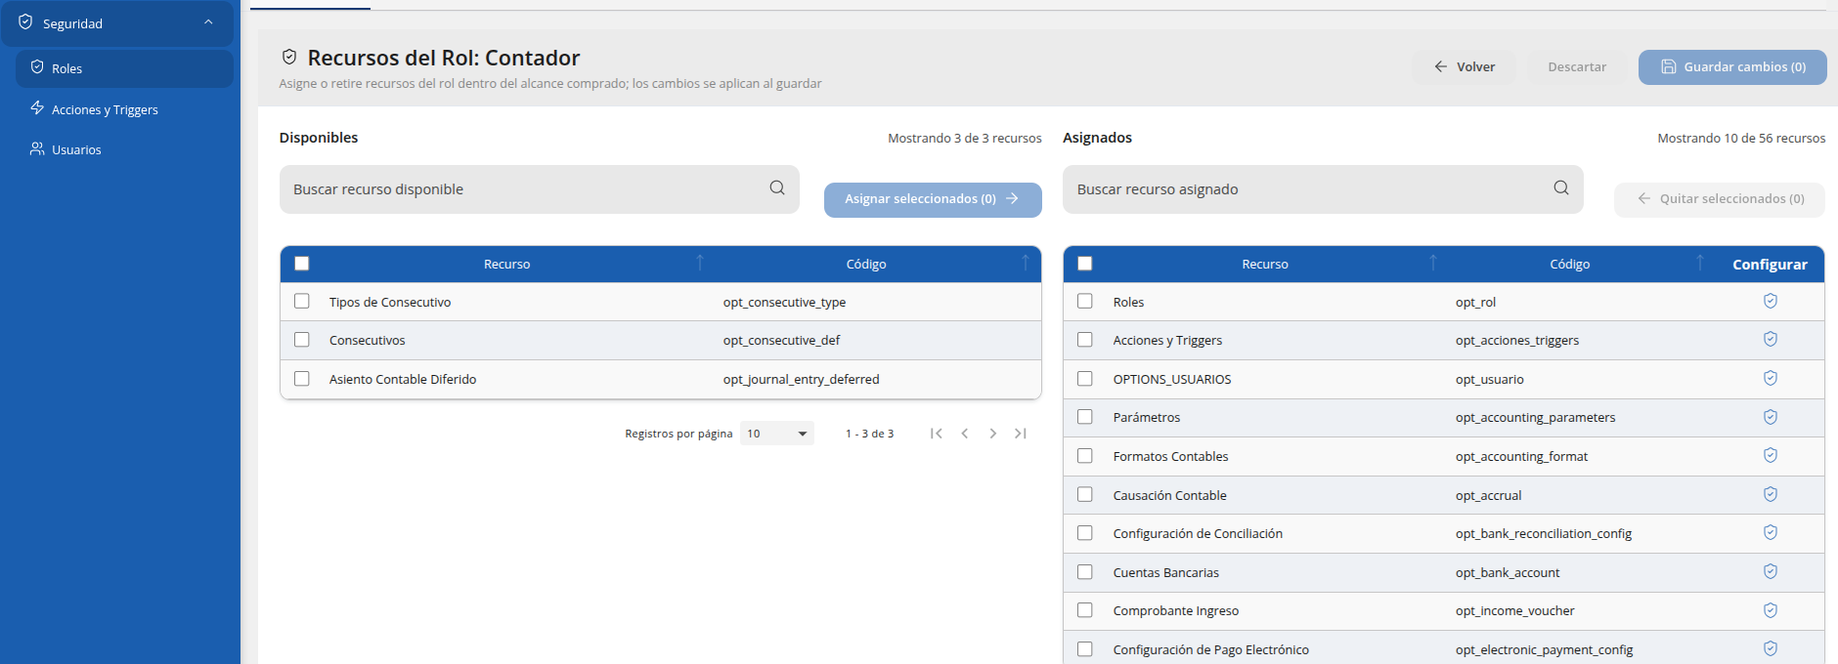The image size is (1838, 664).
Task: Click the Usuarios people icon in sidebar
Action: pyautogui.click(x=37, y=148)
